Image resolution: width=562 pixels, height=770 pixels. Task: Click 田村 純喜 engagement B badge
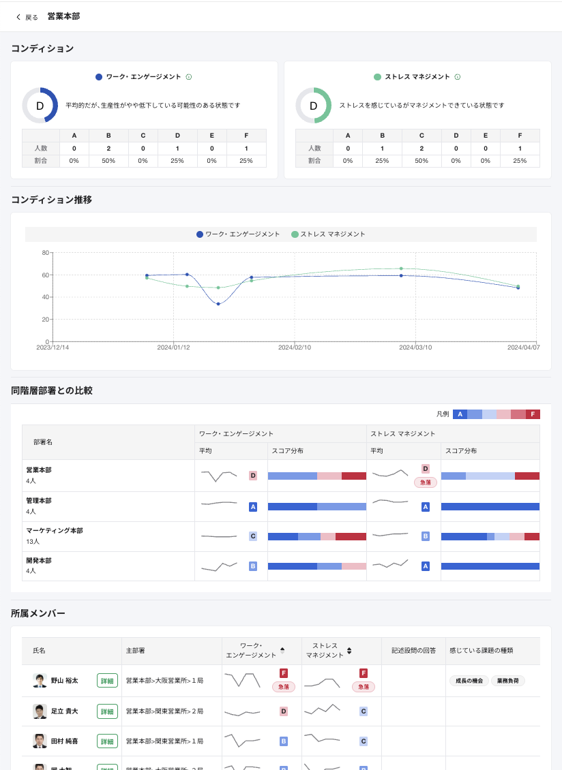click(x=284, y=741)
